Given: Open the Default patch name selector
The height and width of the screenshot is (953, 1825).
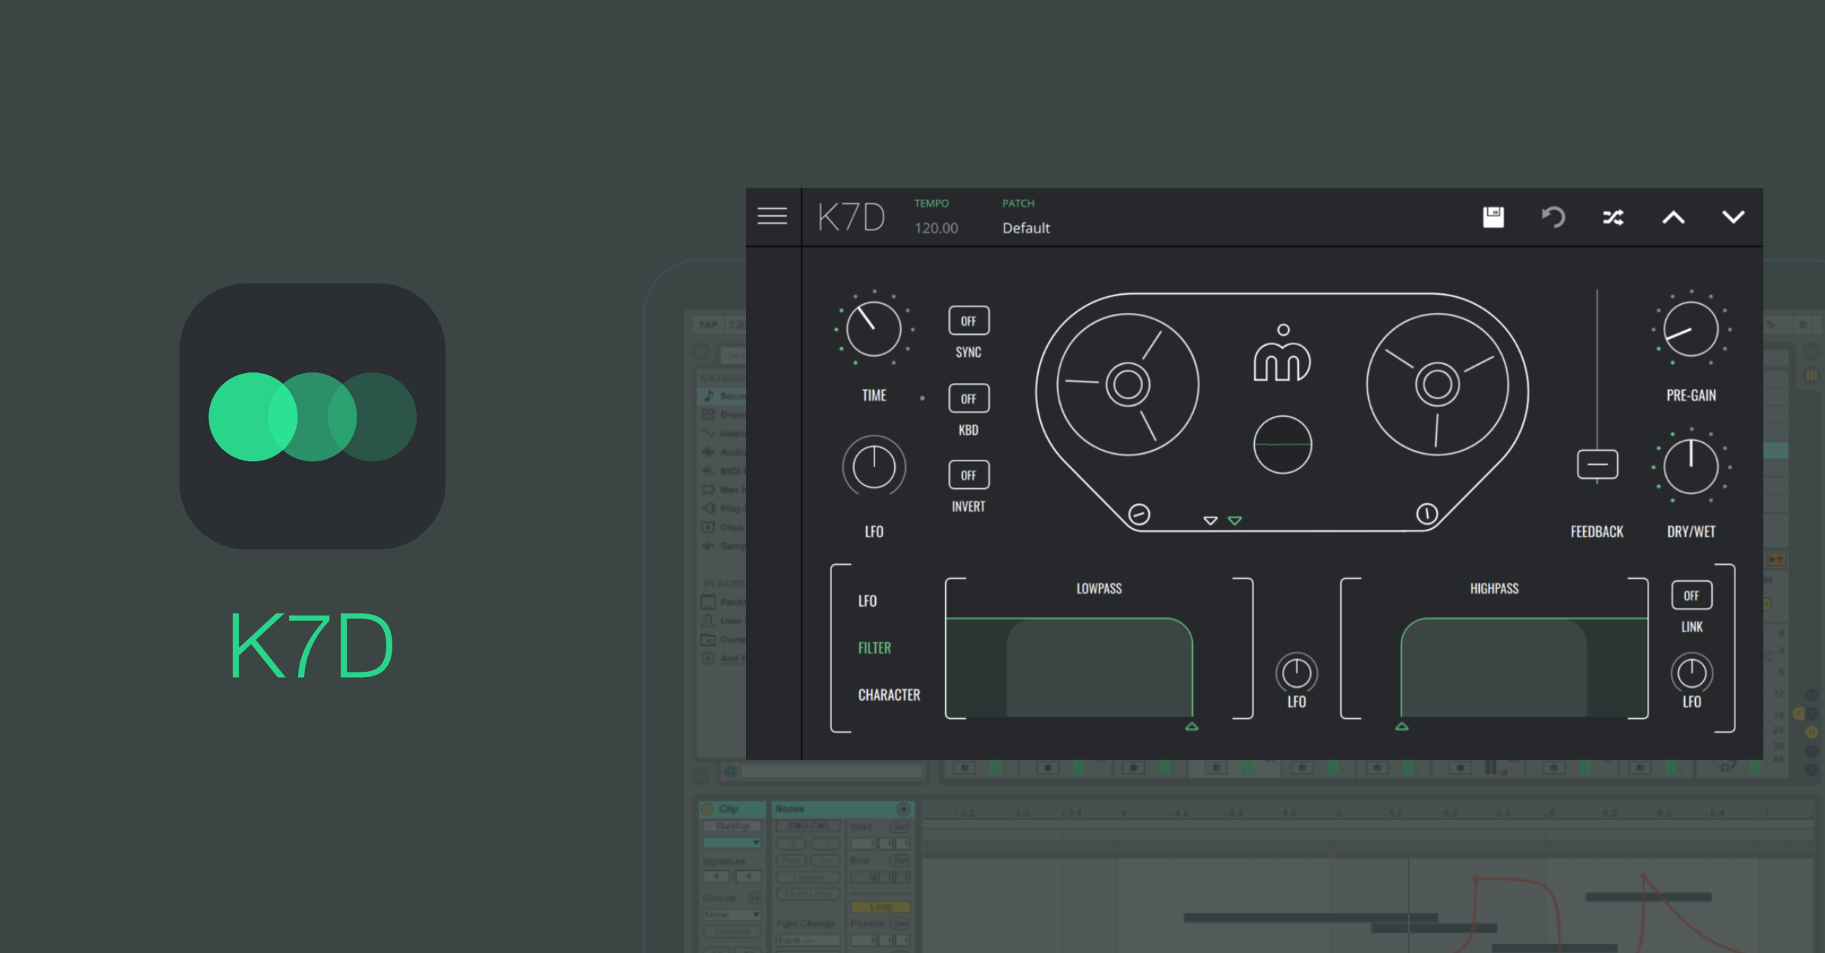Looking at the screenshot, I should pyautogui.click(x=1026, y=228).
